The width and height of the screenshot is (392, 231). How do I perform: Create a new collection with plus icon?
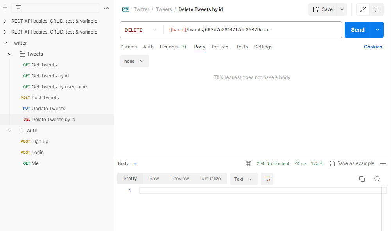point(5,8)
